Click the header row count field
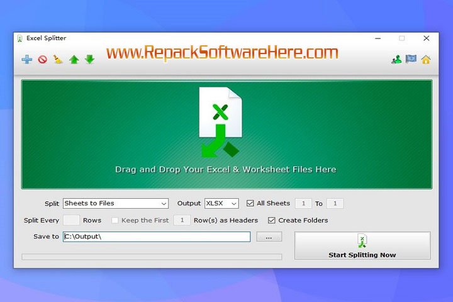Screen dimensions: 453x302 pyautogui.click(x=182, y=220)
